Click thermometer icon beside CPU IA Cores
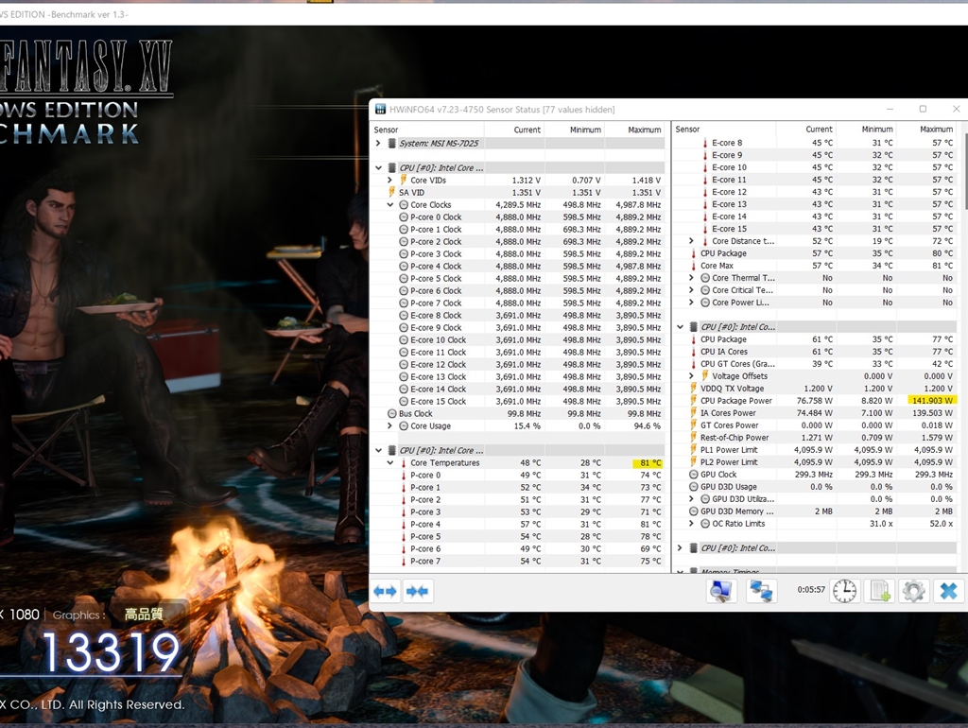The width and height of the screenshot is (968, 728). tap(693, 352)
